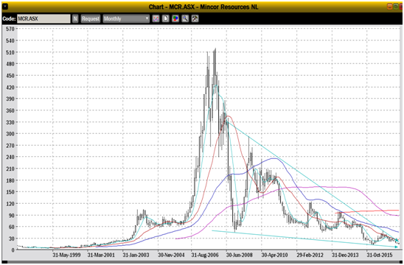The image size is (404, 265).
Task: Minimize the chart window with orange button
Action: [390, 7]
